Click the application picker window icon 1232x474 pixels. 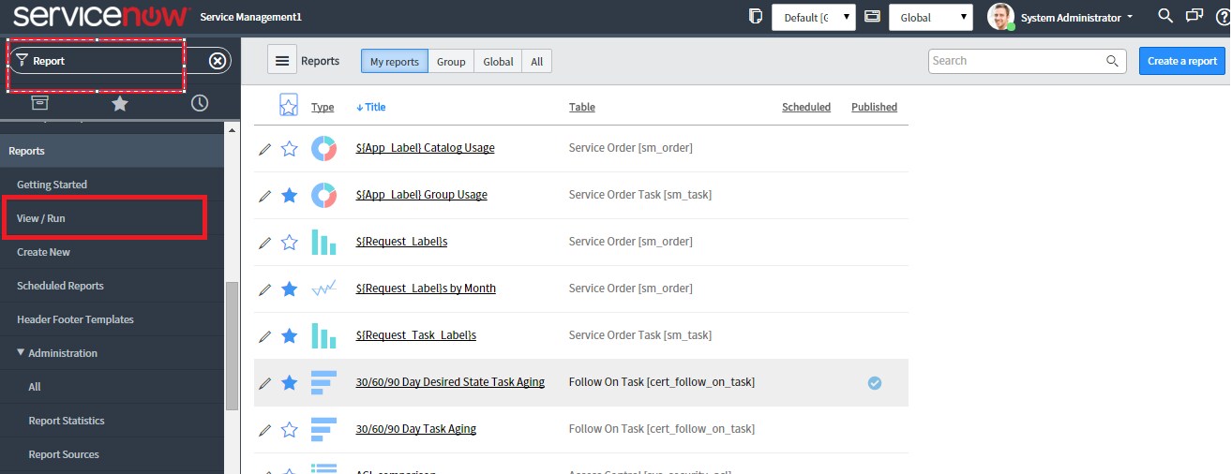872,17
